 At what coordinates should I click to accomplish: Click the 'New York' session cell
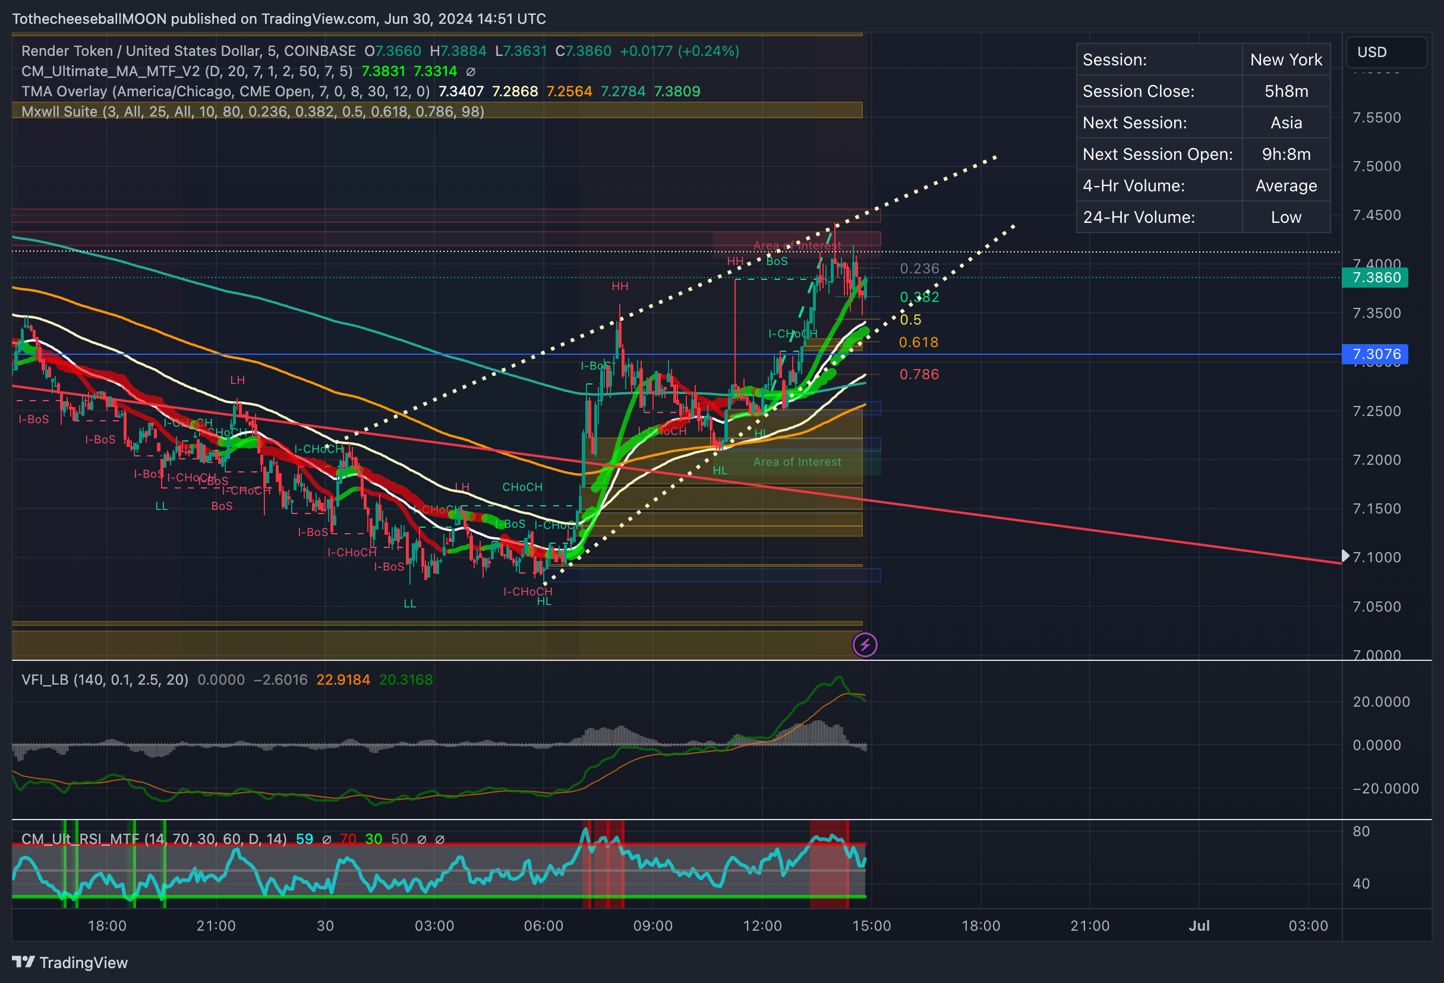(x=1286, y=59)
